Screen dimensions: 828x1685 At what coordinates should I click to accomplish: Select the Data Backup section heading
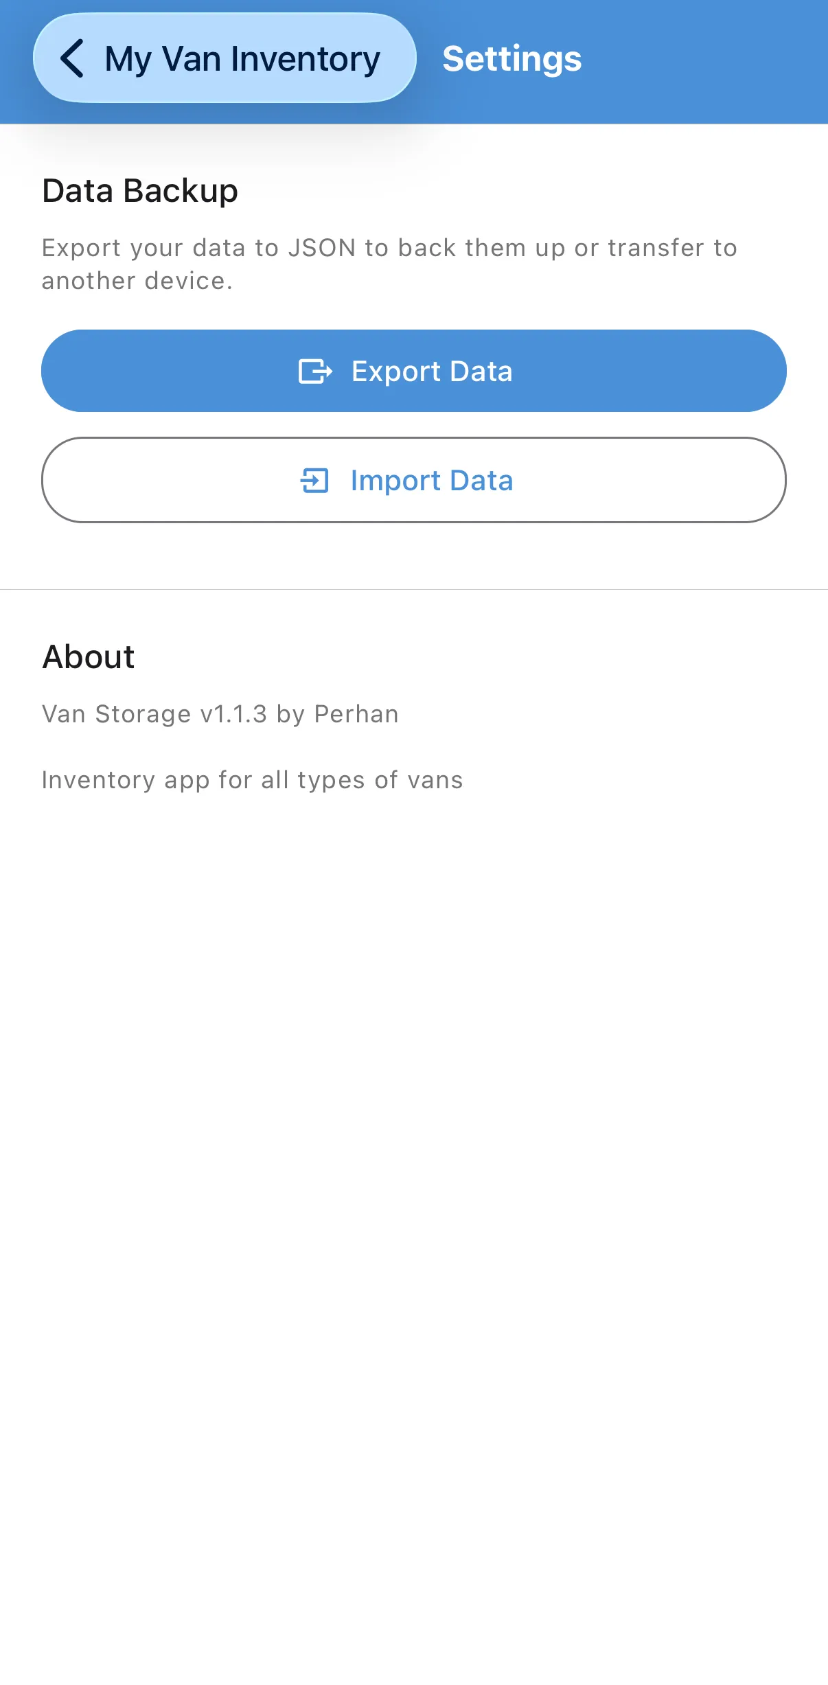coord(140,191)
